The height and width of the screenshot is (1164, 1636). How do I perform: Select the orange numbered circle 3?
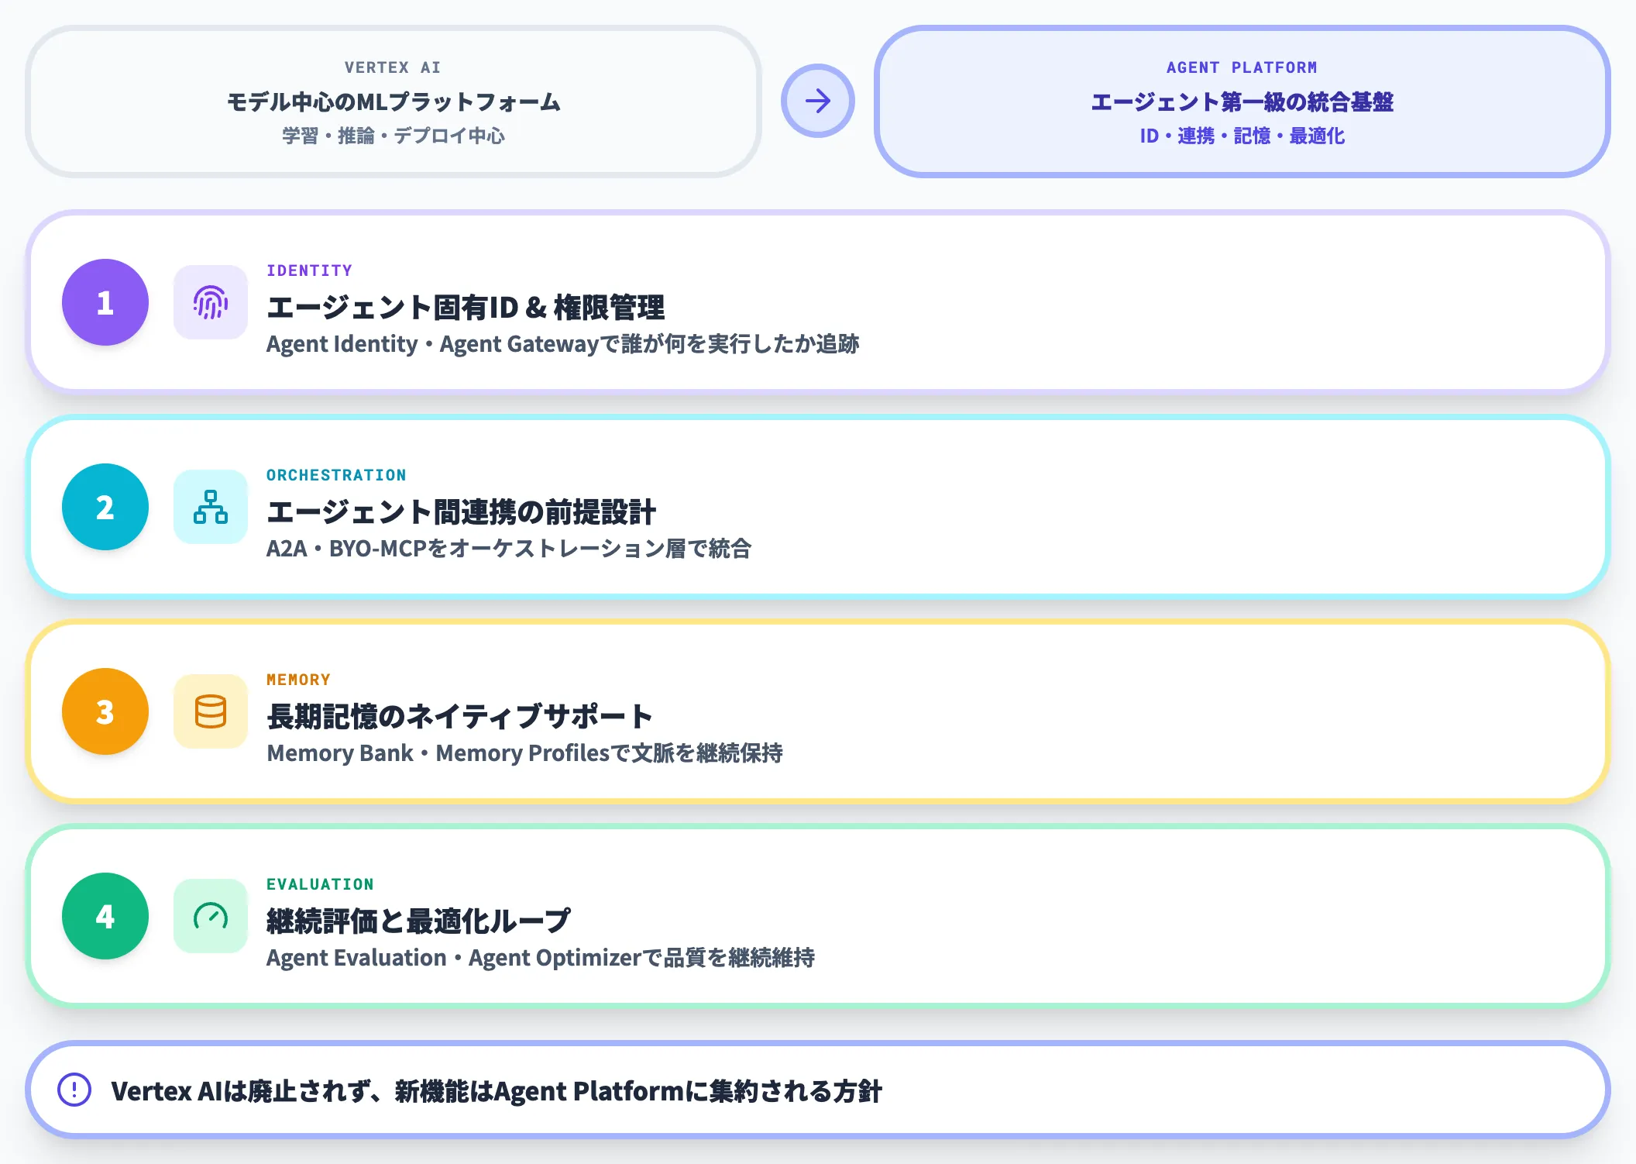click(104, 711)
